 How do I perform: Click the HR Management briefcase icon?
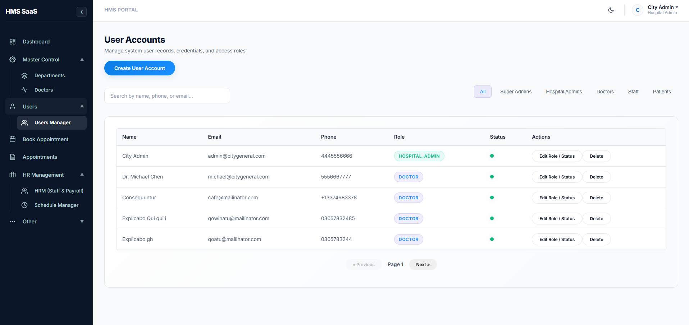[x=13, y=175]
